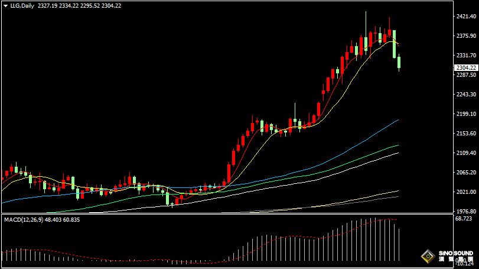Click the 2199.10 price axis label

pyautogui.click(x=466, y=114)
